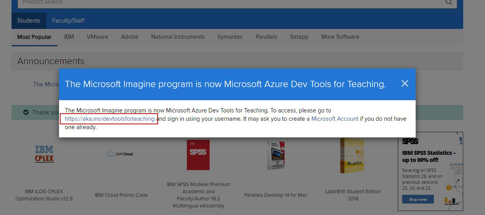Select the Parallels Desktop 14 box image
This screenshot has width=485, height=215.
click(x=275, y=155)
